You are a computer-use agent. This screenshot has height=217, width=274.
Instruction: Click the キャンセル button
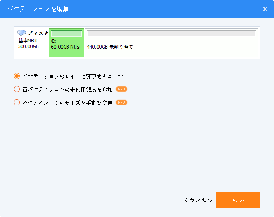[198, 200]
